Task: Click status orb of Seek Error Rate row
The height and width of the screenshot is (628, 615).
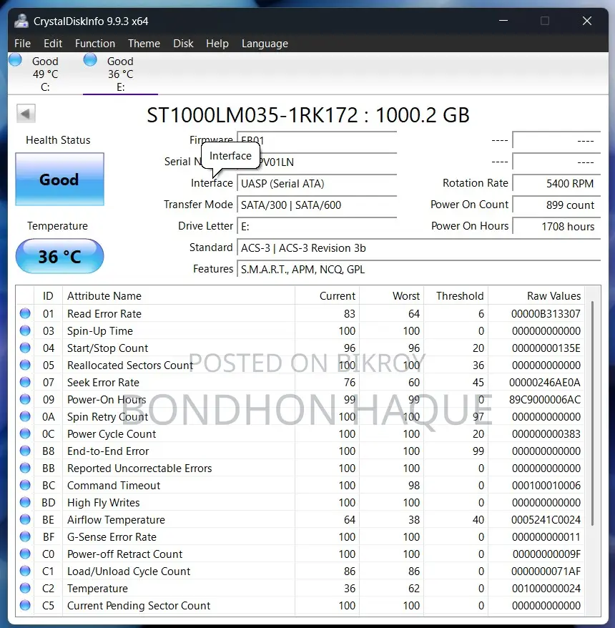Action: click(x=25, y=383)
